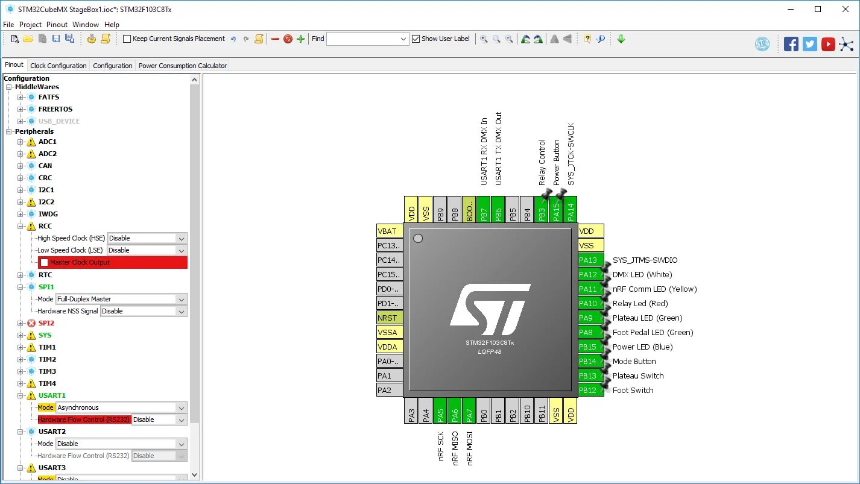Open the ST Twitter page icon
This screenshot has height=484, width=860.
click(810, 44)
